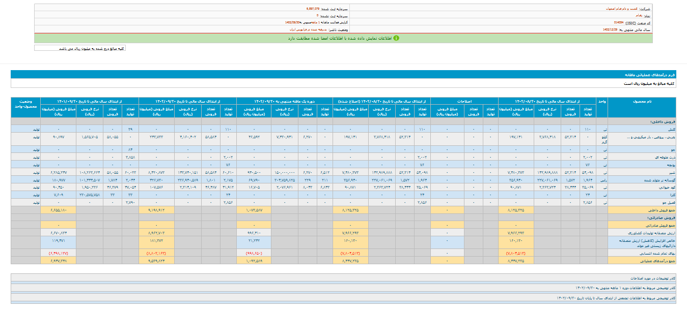Click the one-month period explanation box
Viewport: 687px width, 313px height.
343,288
